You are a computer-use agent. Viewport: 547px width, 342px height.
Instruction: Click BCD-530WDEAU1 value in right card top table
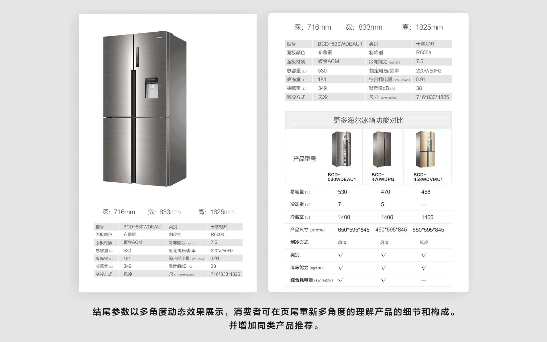(340, 44)
